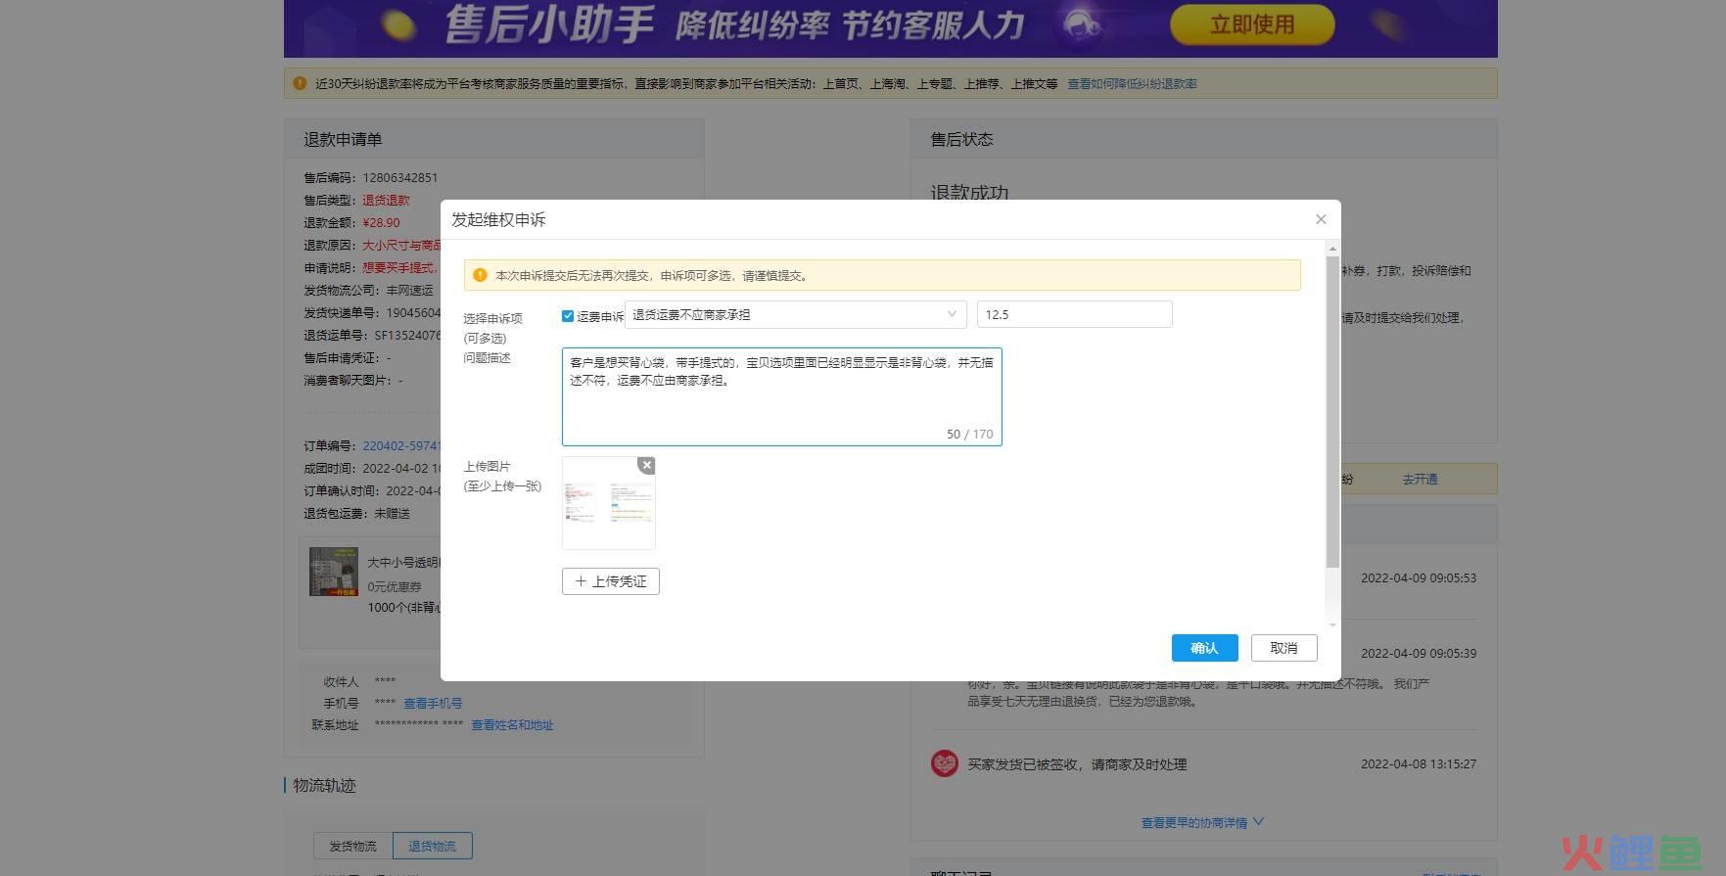The width and height of the screenshot is (1726, 876).
Task: Click the 12.5 amount input field
Action: 1074,314
